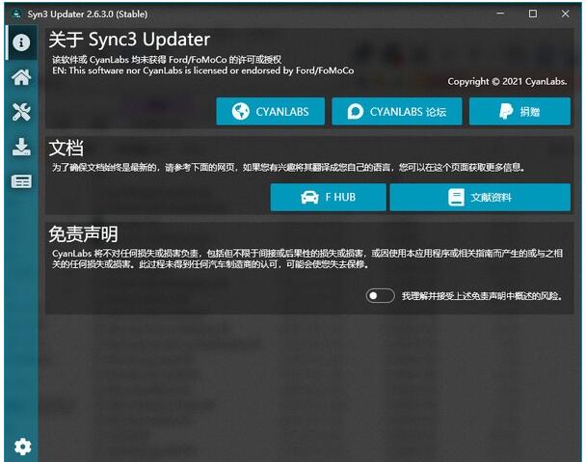Maximize the Syn3 Updater window

[533, 14]
